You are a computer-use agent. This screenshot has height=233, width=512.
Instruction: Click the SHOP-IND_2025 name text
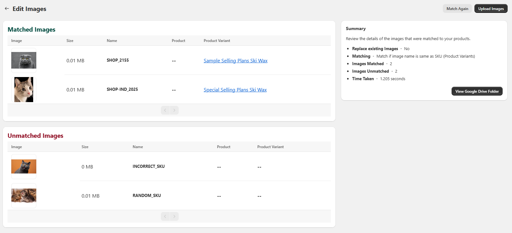[x=122, y=90]
